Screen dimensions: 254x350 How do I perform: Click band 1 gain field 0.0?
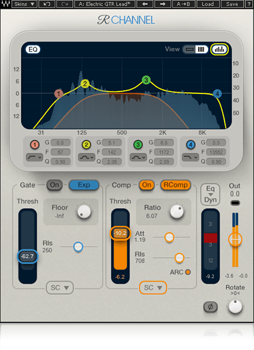pos(61,142)
